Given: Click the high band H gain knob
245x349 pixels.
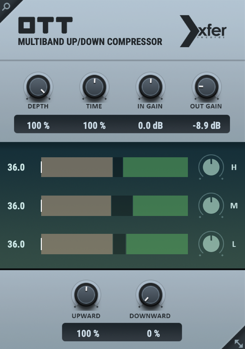Looking at the screenshot, I should point(211,167).
